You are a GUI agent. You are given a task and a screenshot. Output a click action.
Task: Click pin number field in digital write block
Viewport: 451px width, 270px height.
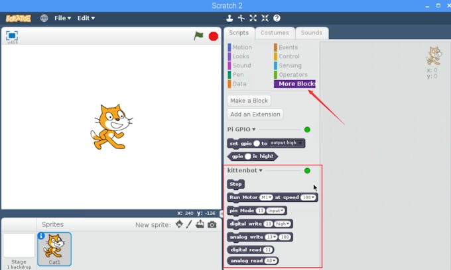pyautogui.click(x=268, y=224)
